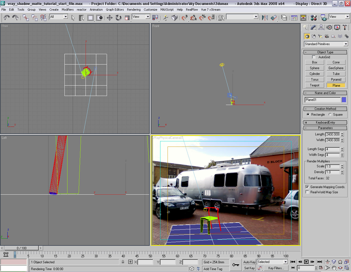Click the Undo arrow in main toolbar

[x=7, y=18]
